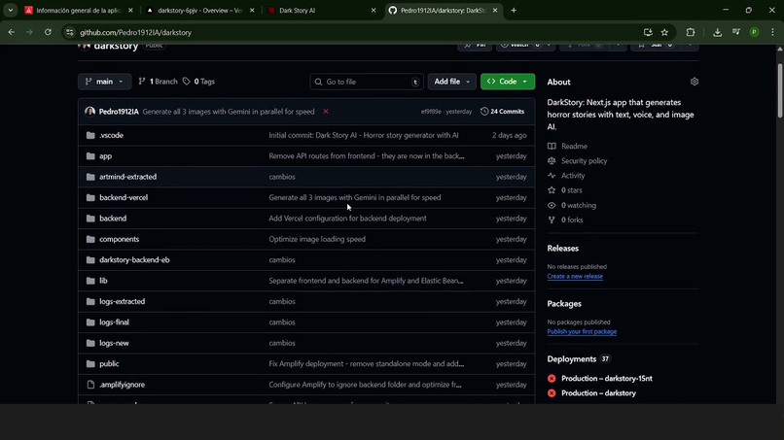This screenshot has height=440, width=784.
Task: Click the Go to file search field
Action: (367, 82)
